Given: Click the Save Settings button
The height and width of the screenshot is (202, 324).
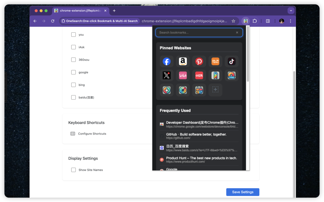Looking at the screenshot, I should pos(243,192).
